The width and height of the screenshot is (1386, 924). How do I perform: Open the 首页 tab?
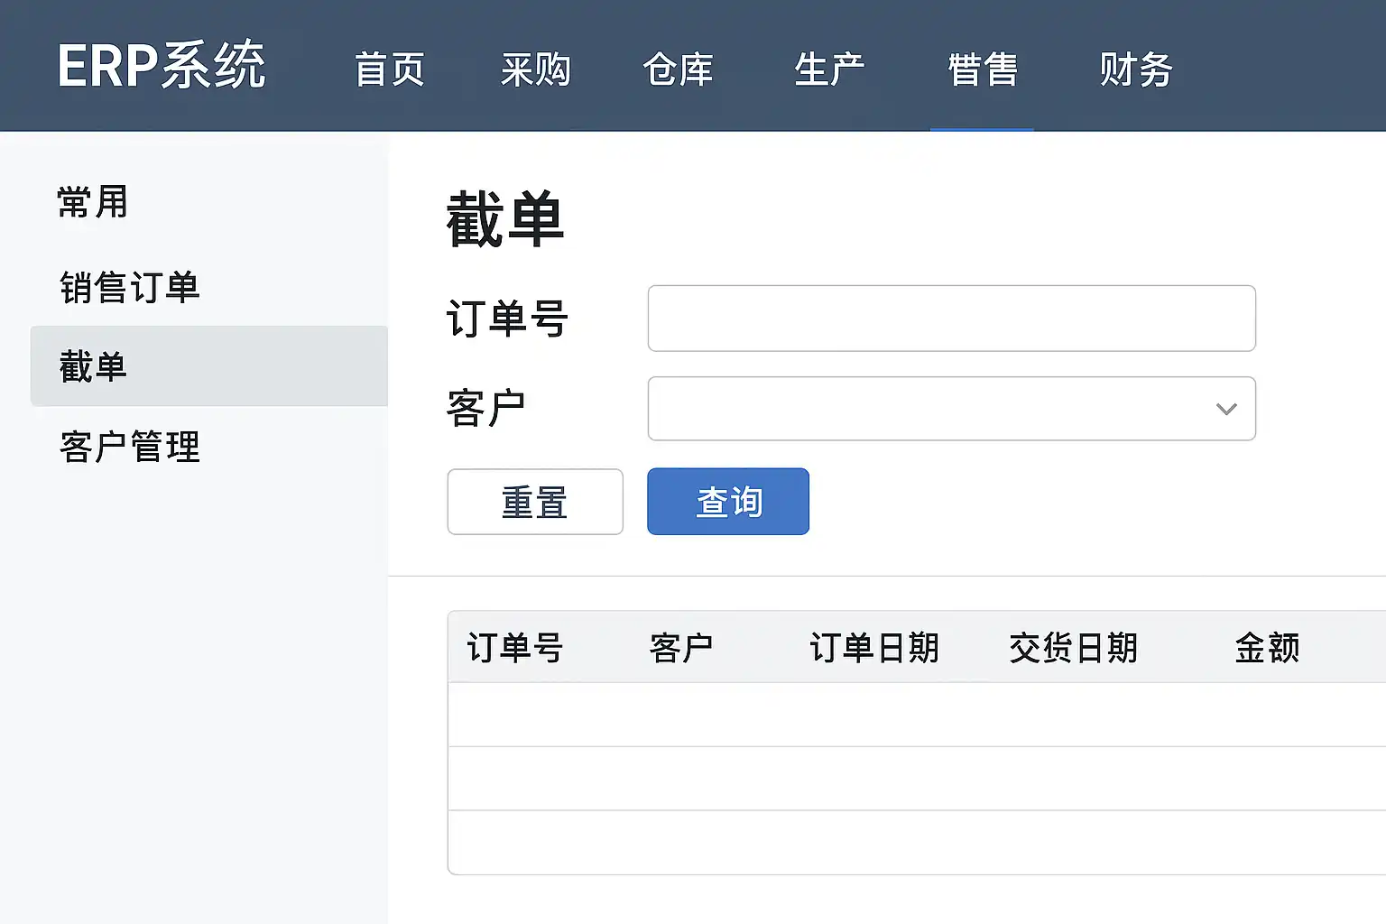click(x=389, y=69)
